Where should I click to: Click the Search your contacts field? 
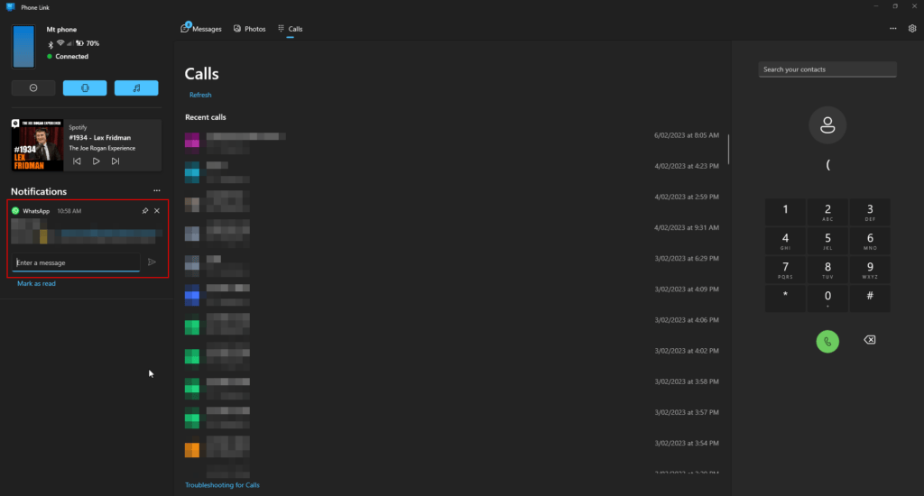[827, 69]
